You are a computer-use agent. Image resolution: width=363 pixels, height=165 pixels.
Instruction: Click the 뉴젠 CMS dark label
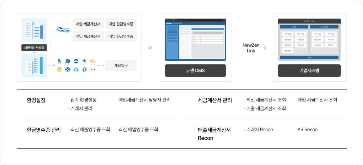(195, 71)
